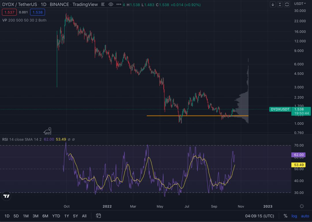Open the go-to-date calendar icon
The width and height of the screenshot is (312, 222).
[x=98, y=216]
